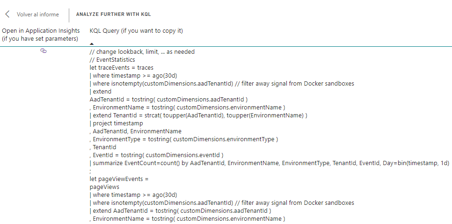This screenshot has width=452, height=224.
Task: Toggle the sort arrow under KQL Query
Action: pos(92,43)
